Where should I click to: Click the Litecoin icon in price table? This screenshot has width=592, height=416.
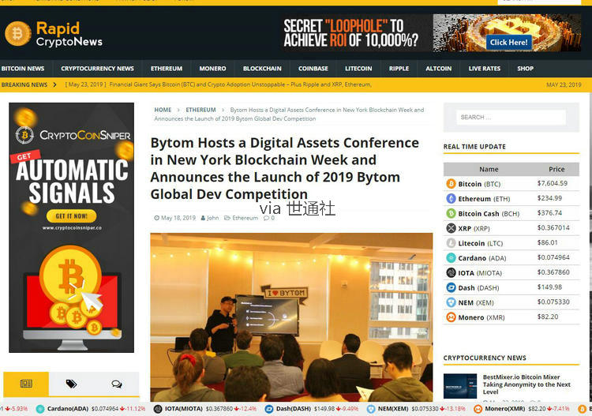(x=451, y=243)
